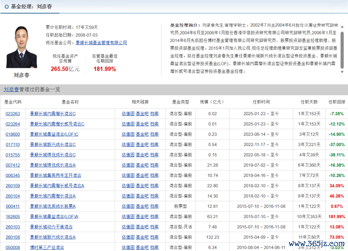
Task: Open 估值图 for fund 260109
Action: click(128, 186)
